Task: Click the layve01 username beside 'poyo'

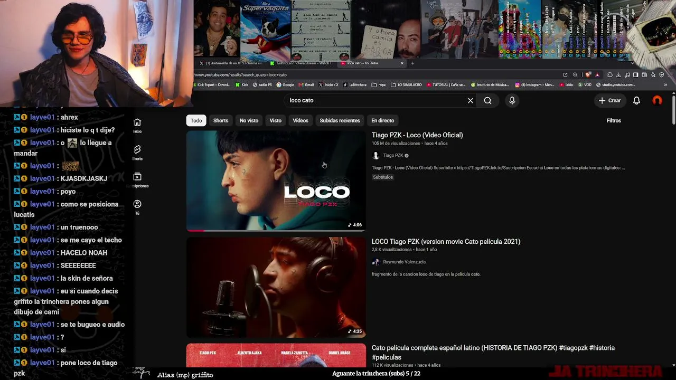Action: click(42, 192)
